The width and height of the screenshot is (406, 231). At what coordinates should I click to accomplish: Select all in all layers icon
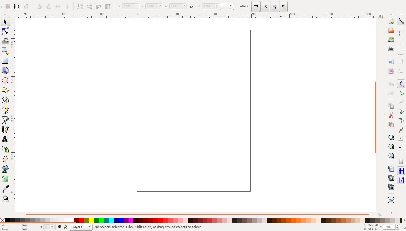point(17,6)
